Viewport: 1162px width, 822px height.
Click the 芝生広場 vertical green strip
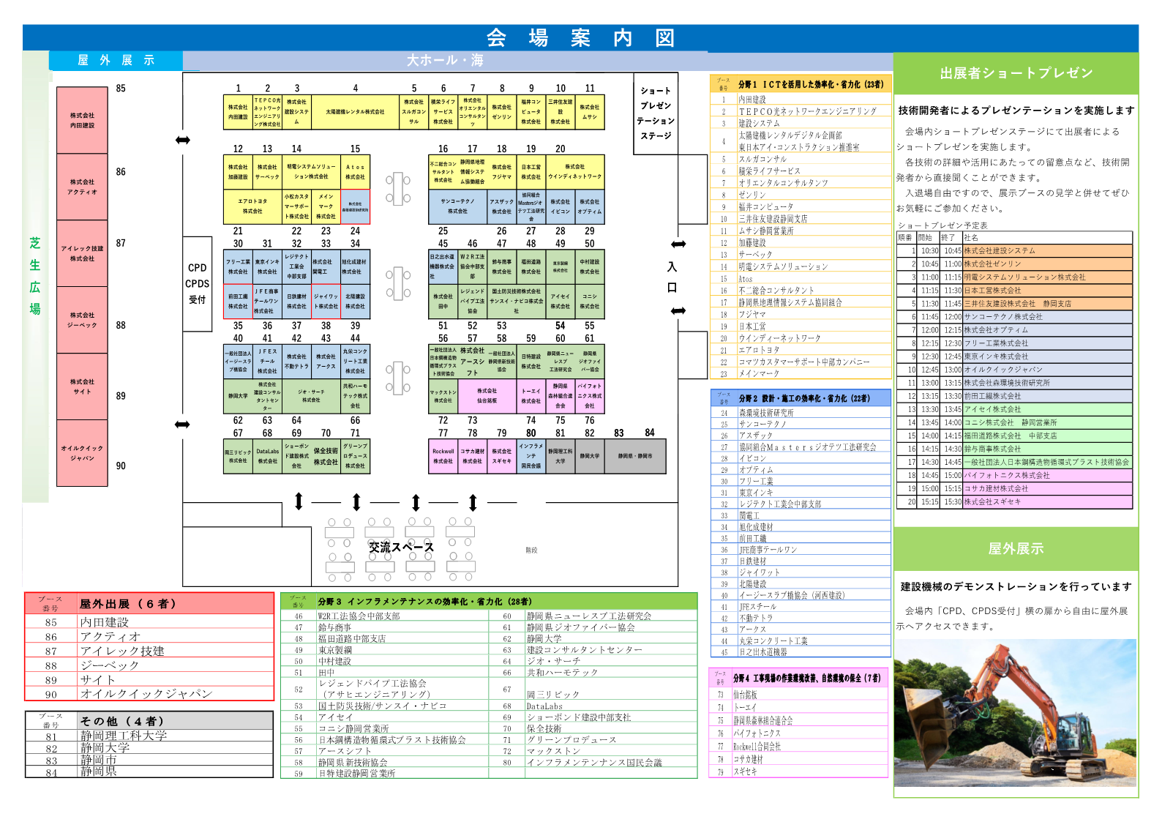pos(35,276)
